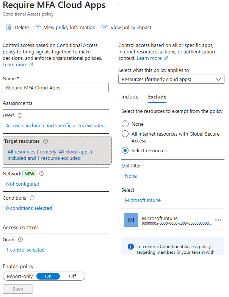Click View policy information text
This screenshot has width=229, height=297.
click(70, 27)
